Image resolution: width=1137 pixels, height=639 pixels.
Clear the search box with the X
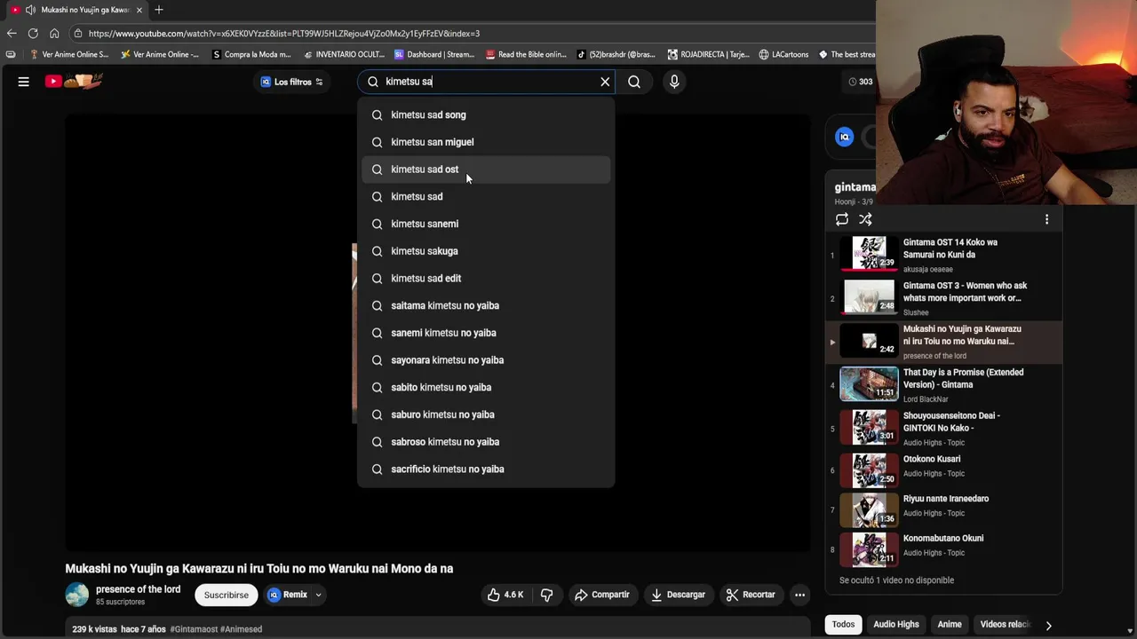(x=605, y=82)
